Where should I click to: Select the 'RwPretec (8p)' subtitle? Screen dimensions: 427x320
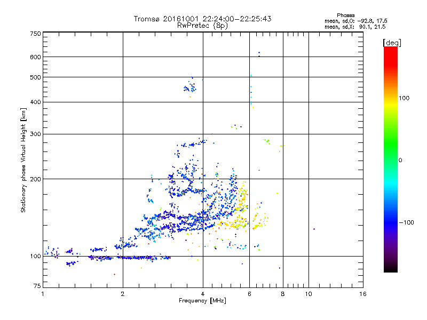(x=202, y=26)
